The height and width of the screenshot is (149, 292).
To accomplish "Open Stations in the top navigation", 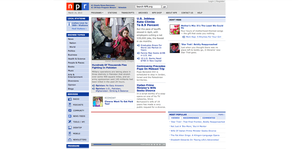I will [112, 13].
